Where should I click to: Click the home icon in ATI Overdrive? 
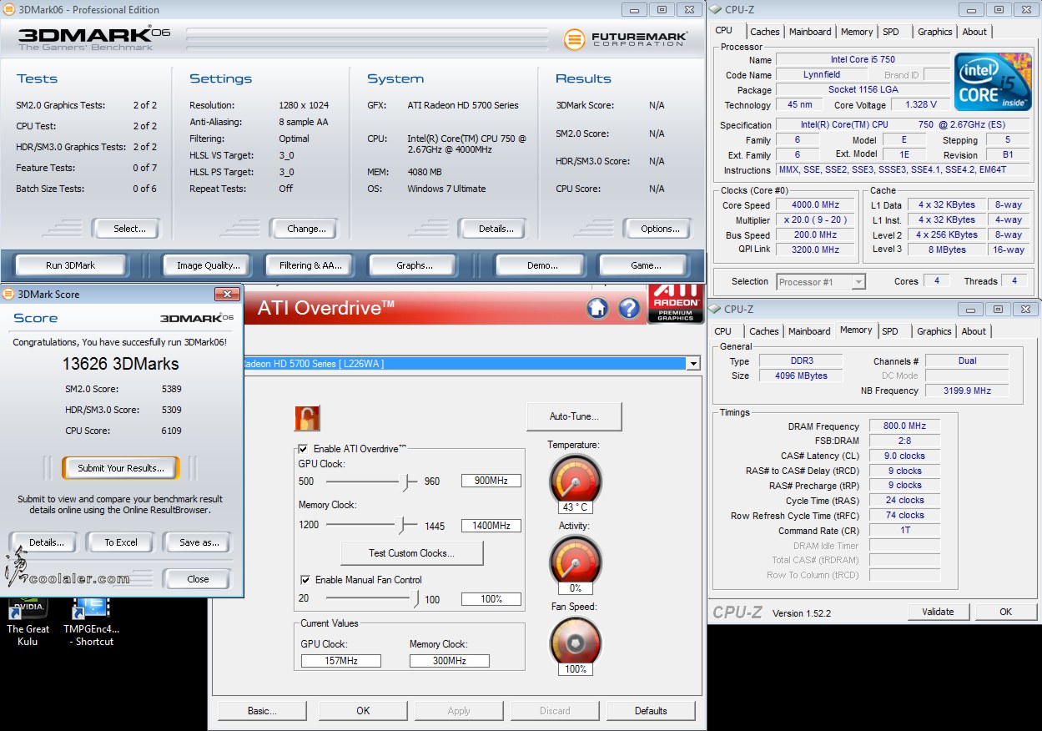pos(597,308)
